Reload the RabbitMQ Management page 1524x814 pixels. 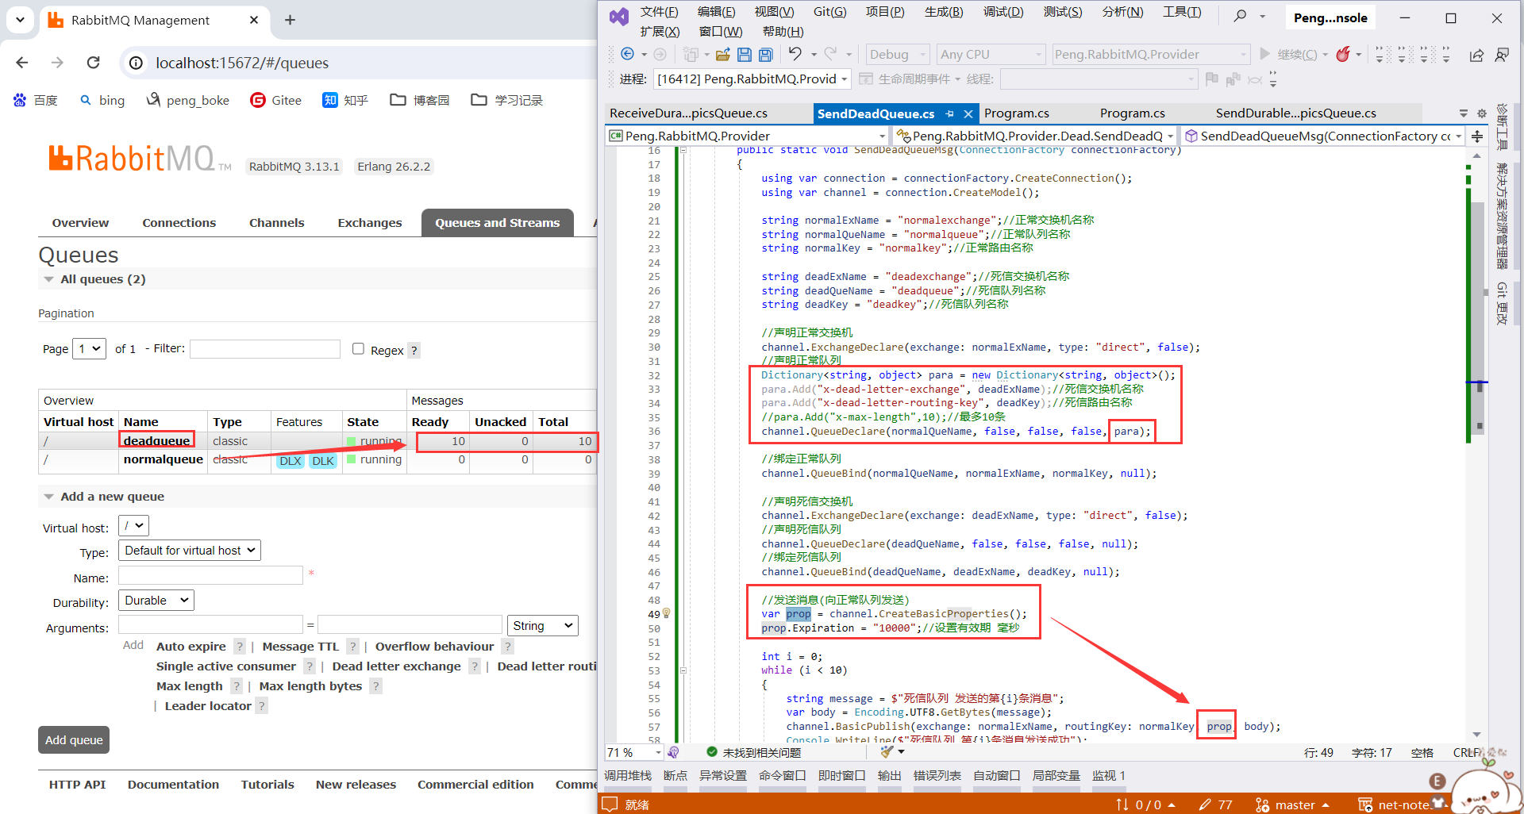94,63
